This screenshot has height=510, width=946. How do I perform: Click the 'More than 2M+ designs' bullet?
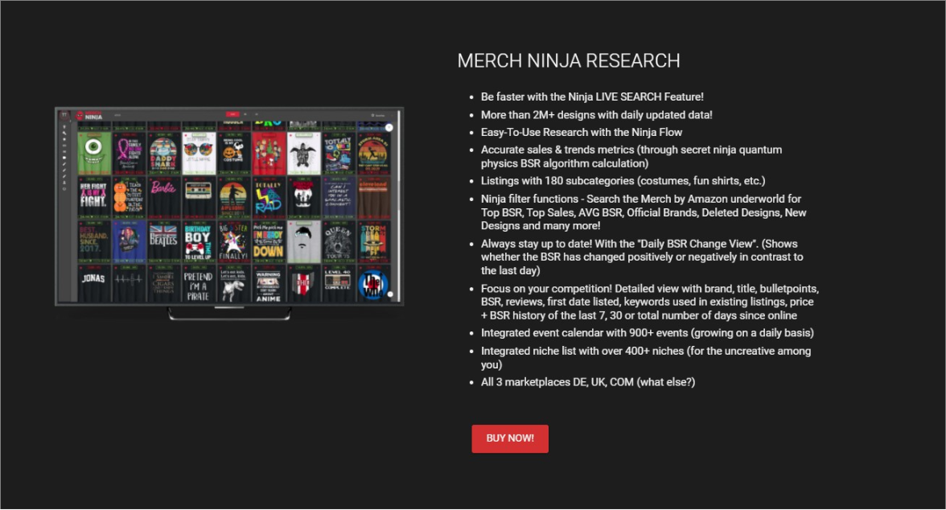[596, 115]
